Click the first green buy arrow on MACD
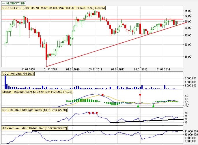 coord(138,106)
